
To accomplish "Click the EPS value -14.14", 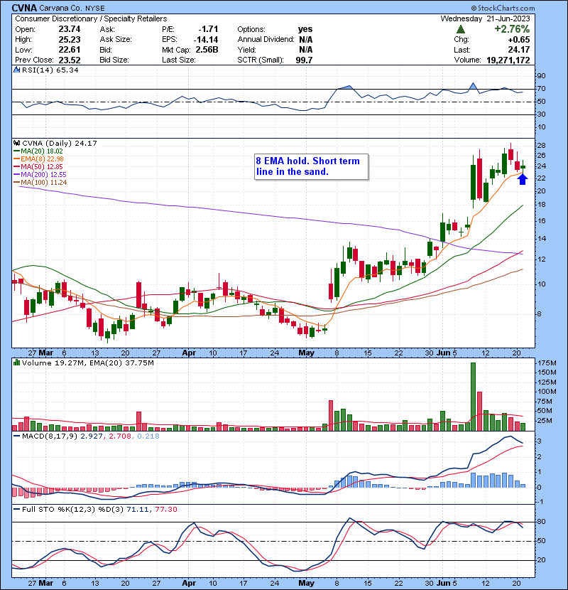I will click(206, 40).
